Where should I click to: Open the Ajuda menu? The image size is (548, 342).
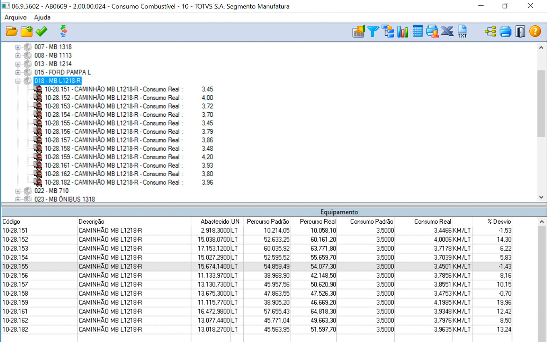coord(42,17)
